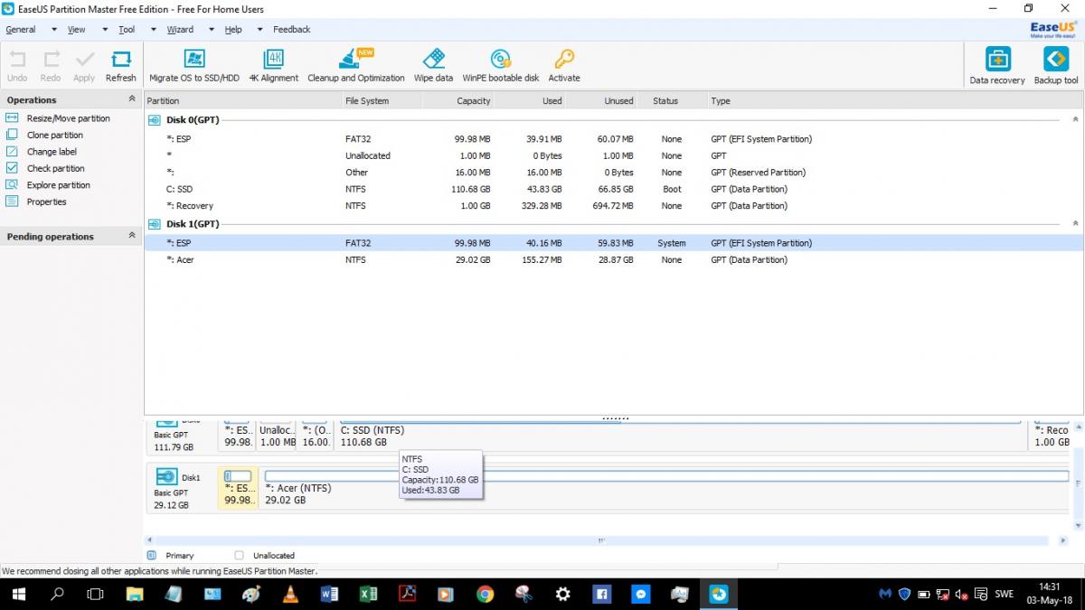Click the Disk 0(GPT) group header
This screenshot has height=610, width=1085.
[193, 119]
